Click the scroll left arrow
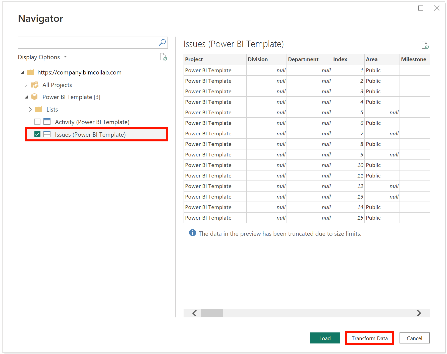Image resolution: width=447 pixels, height=354 pixels. point(194,313)
